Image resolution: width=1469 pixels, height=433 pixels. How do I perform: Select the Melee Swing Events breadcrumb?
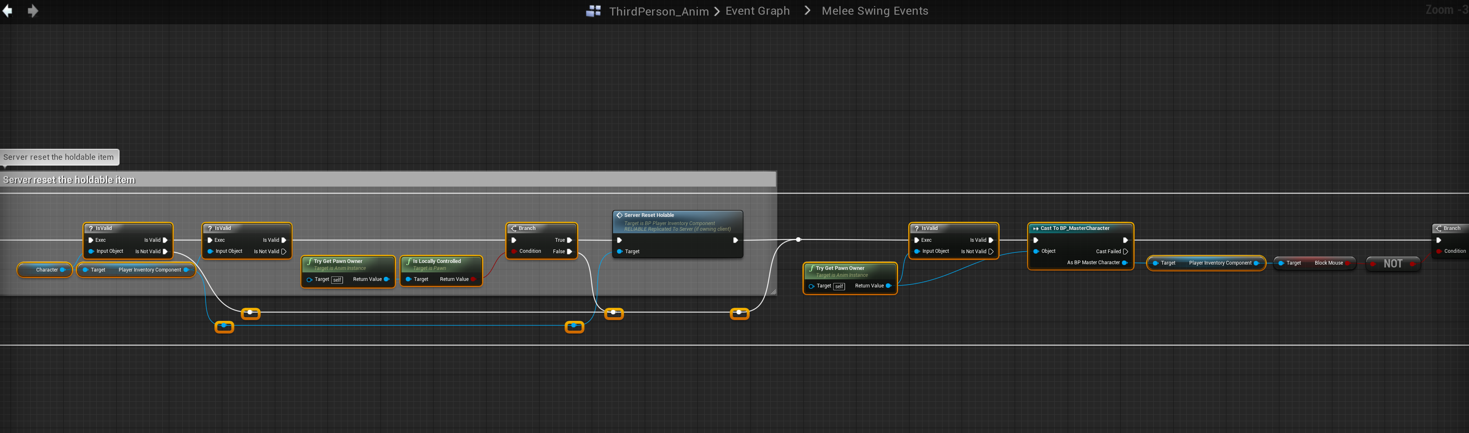coord(874,11)
